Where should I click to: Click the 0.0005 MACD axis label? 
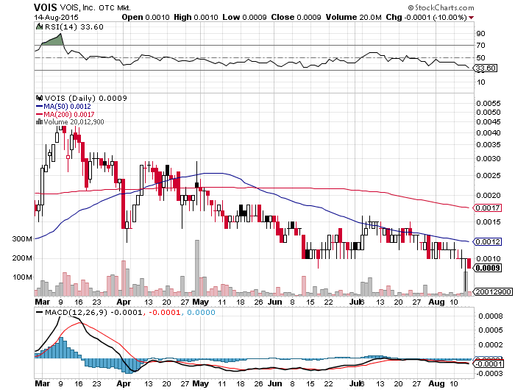click(x=491, y=330)
